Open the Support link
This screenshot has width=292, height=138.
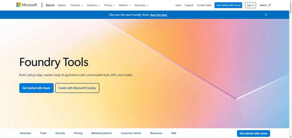tap(189, 5)
